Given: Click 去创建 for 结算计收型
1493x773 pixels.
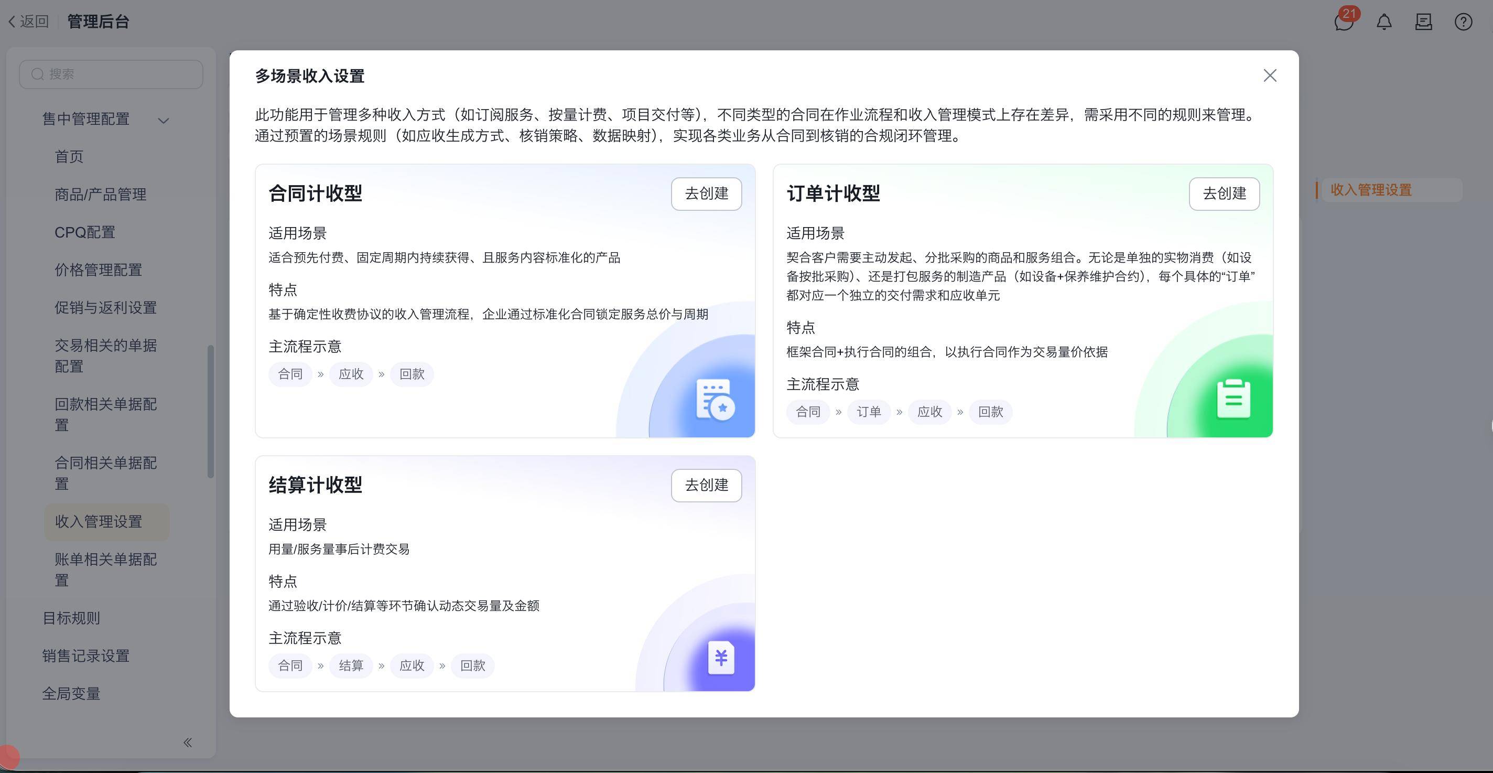Looking at the screenshot, I should pos(706,486).
